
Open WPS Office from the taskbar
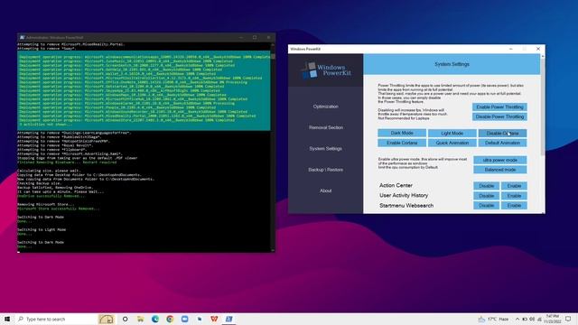point(214,319)
